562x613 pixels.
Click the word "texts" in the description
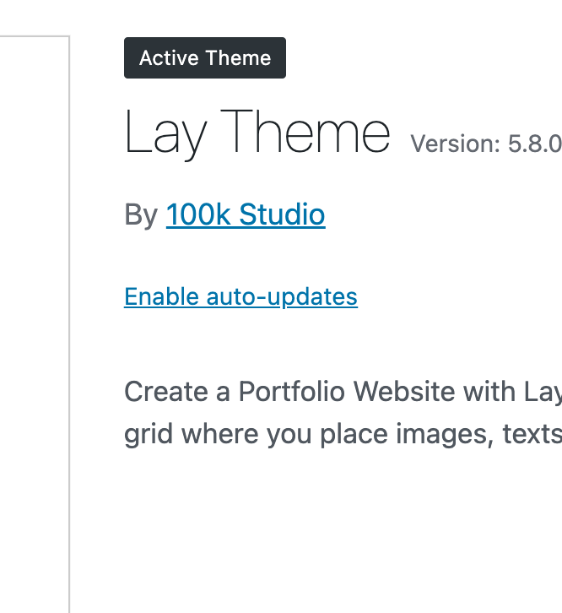tap(524, 432)
